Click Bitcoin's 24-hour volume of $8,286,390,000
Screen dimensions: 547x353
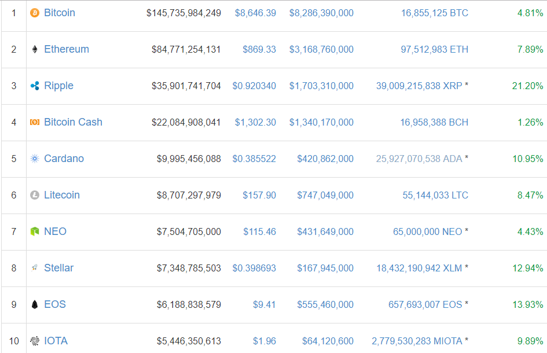coord(321,12)
